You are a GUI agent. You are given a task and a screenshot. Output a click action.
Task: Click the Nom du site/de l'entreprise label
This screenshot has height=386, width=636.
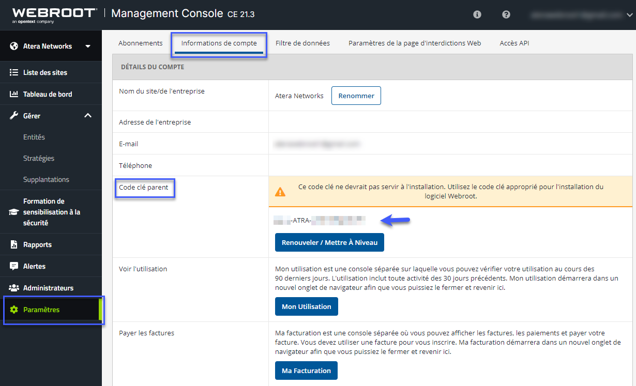coord(162,91)
